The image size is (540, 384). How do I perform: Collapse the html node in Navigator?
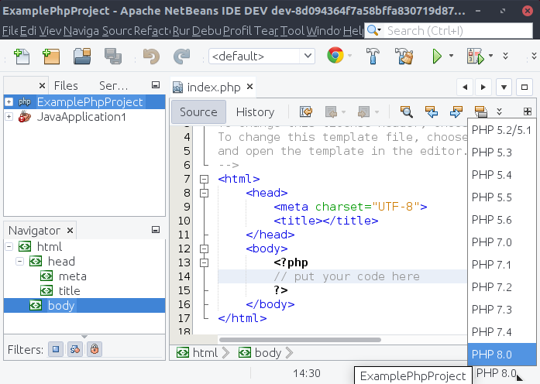[9, 246]
